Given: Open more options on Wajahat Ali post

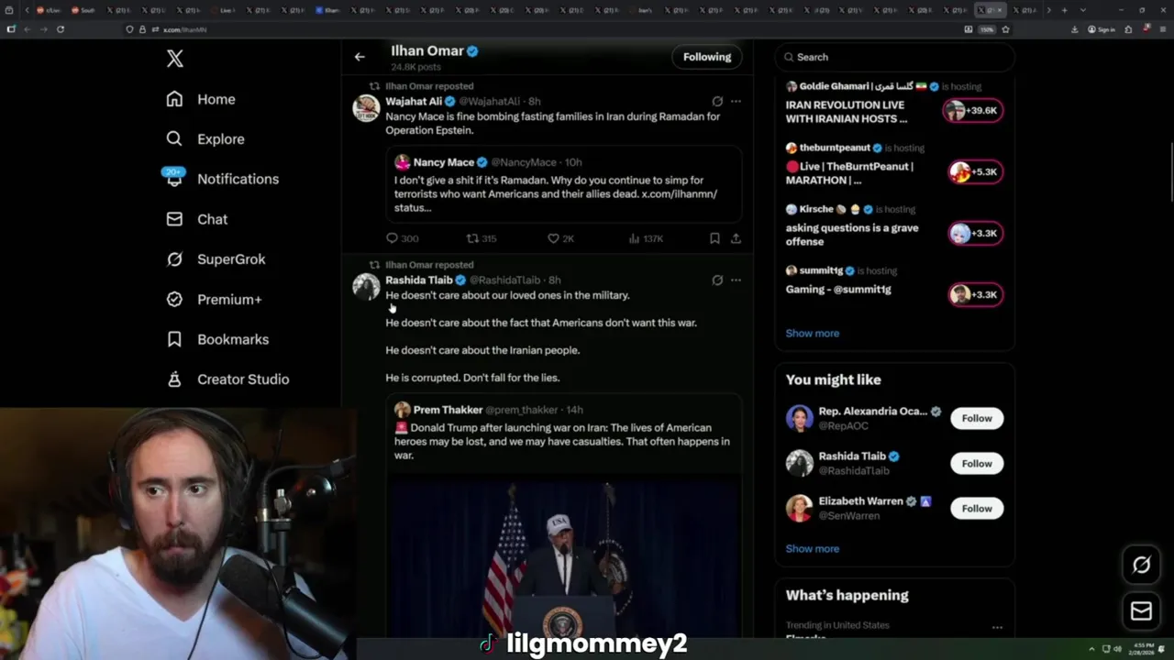Looking at the screenshot, I should [736, 101].
